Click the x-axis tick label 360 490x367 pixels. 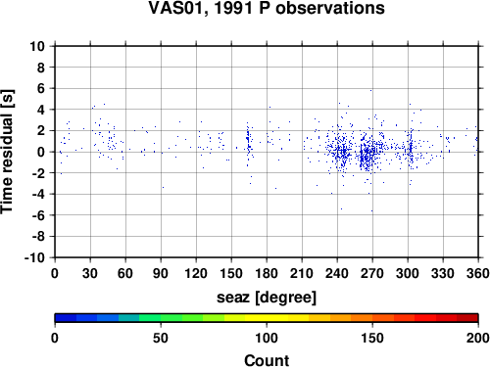tap(478, 273)
